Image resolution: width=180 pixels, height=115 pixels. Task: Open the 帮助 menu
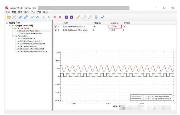(x=45, y=12)
